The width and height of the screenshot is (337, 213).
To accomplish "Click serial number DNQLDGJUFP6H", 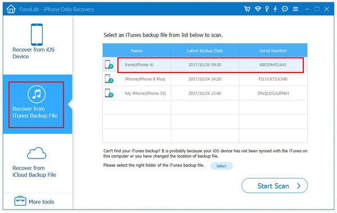I will [x=273, y=93].
